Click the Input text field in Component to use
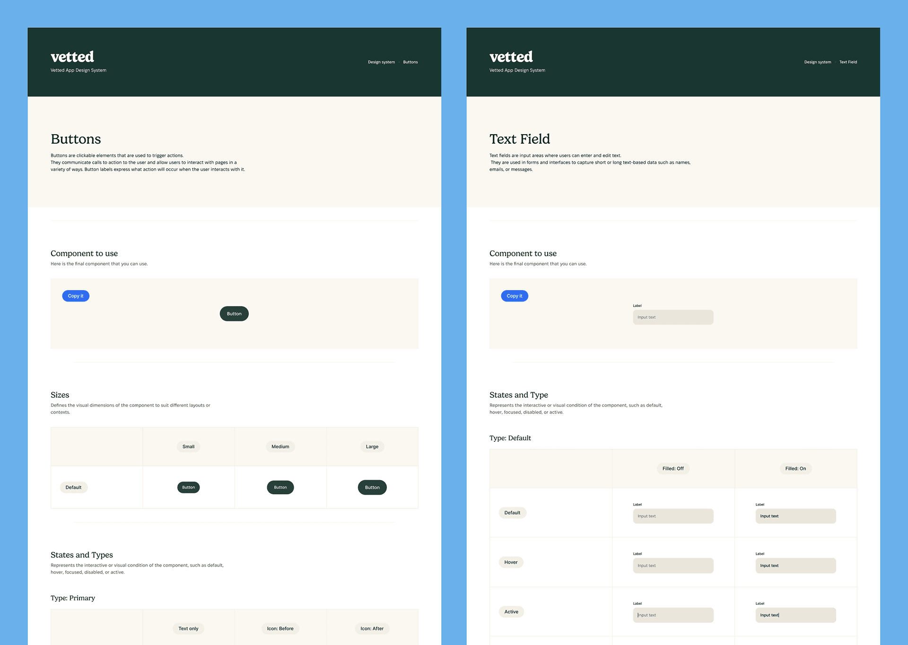Viewport: 908px width, 645px height. pos(672,317)
